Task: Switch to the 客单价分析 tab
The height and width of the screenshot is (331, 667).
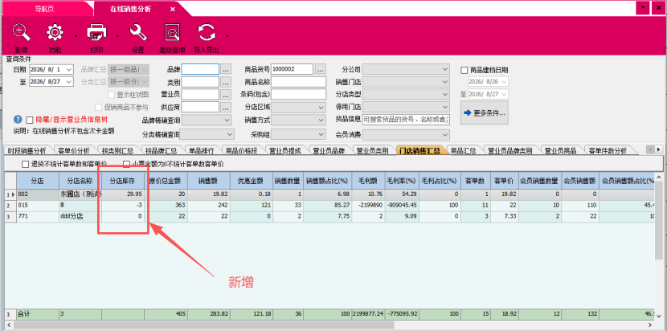Action: coord(74,150)
